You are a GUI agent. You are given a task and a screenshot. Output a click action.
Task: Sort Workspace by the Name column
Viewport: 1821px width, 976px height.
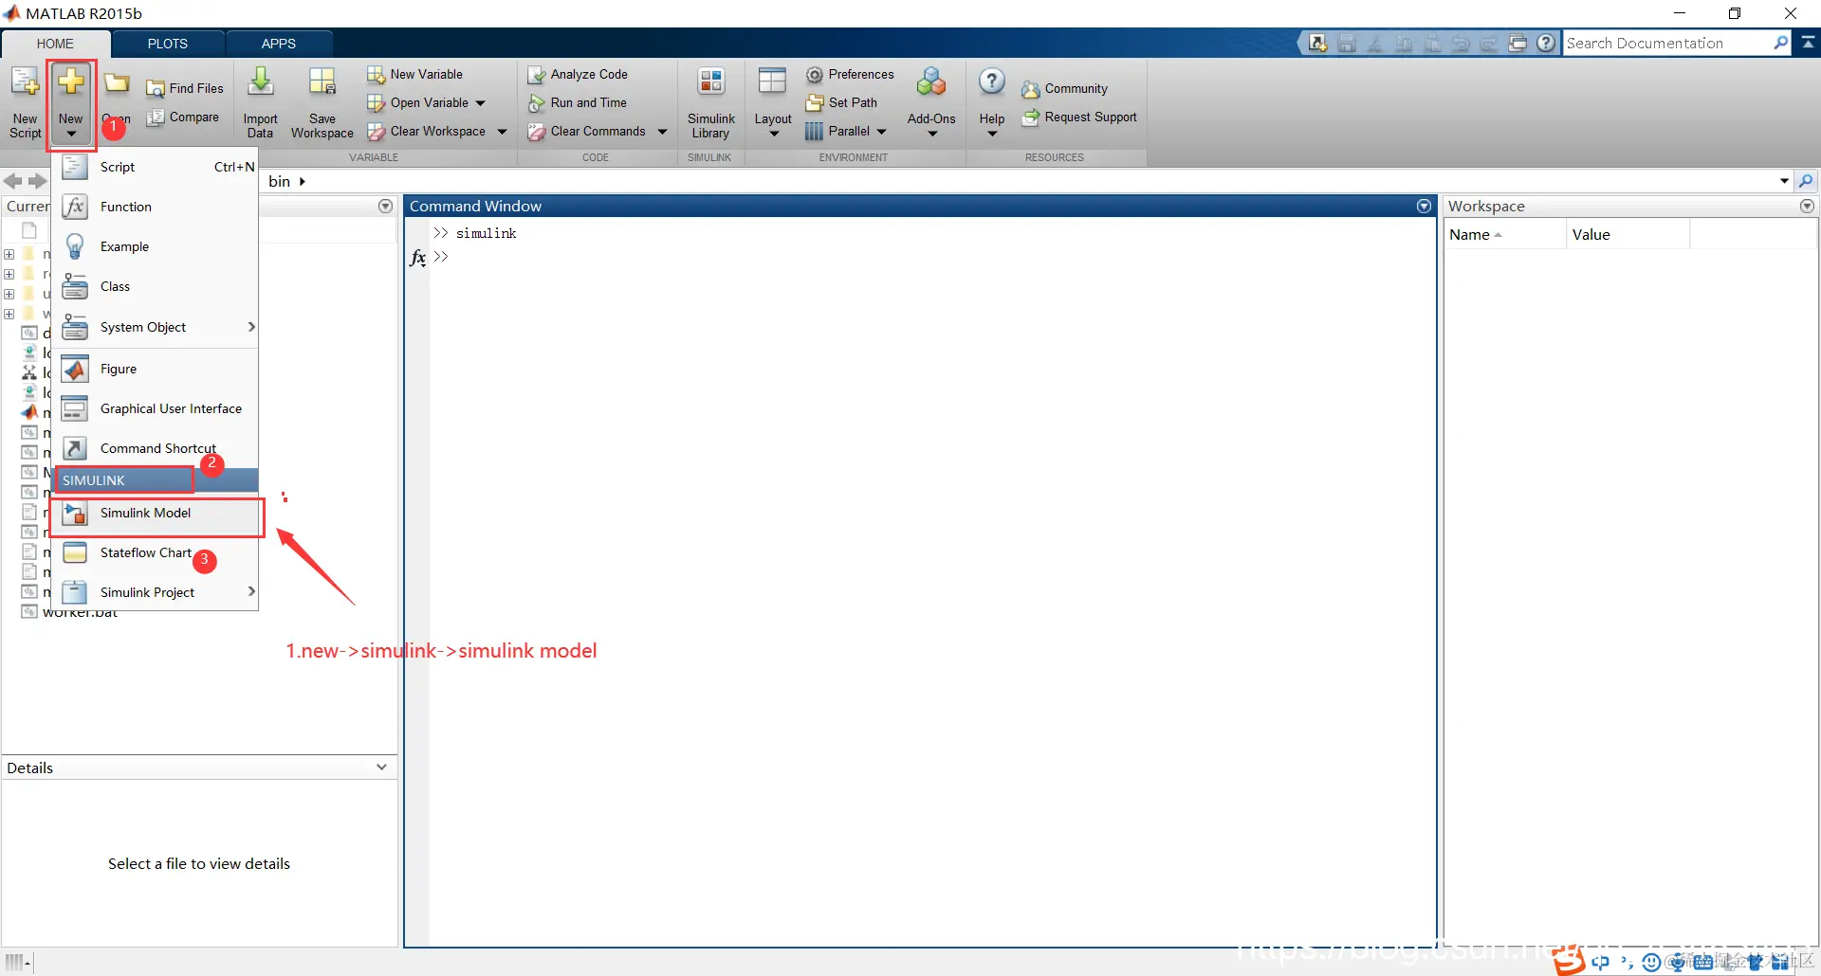point(1504,234)
